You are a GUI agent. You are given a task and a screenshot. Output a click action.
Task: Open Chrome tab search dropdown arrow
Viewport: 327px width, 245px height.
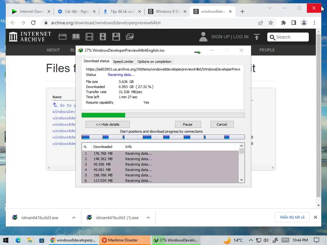tap(270, 8)
